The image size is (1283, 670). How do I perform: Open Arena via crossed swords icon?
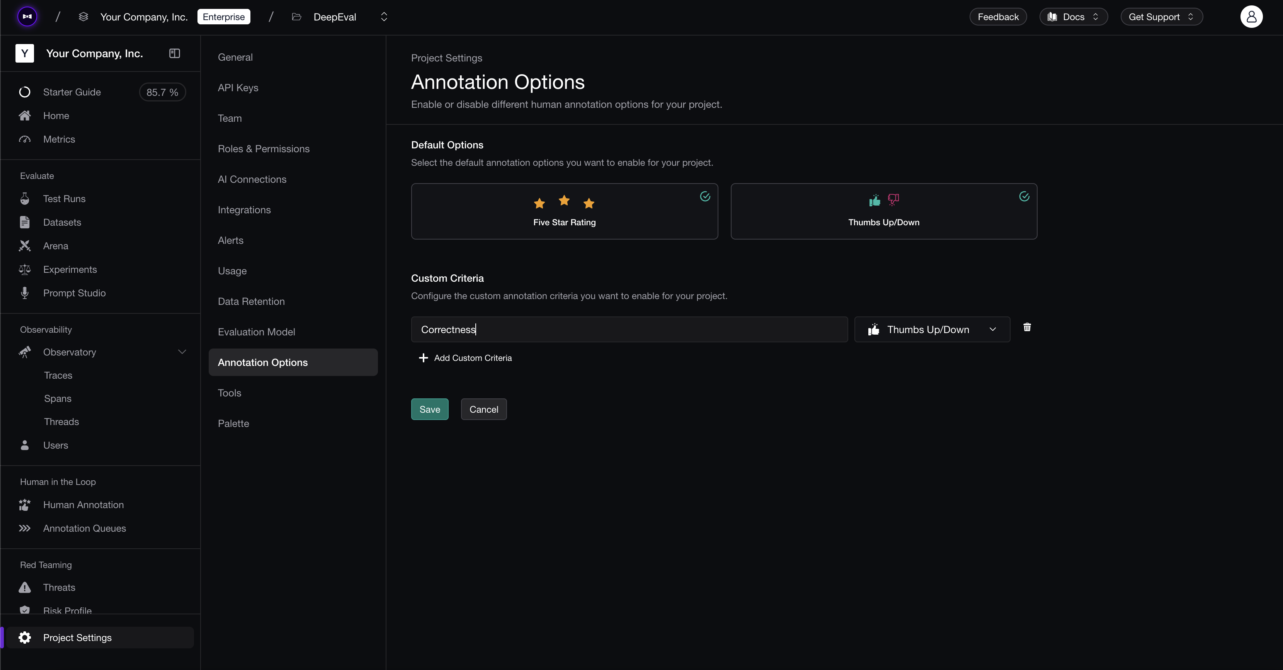click(24, 246)
